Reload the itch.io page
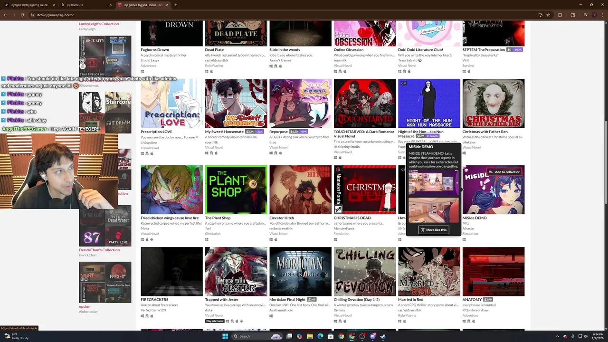 [22, 15]
